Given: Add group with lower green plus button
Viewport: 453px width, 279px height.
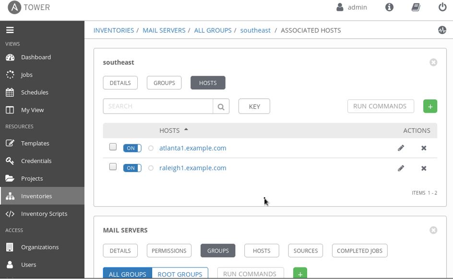Looking at the screenshot, I should pyautogui.click(x=300, y=274).
